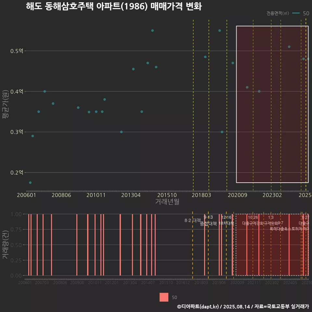Select the 0.75 volume axis label
The width and height of the screenshot is (312, 312).
[x=16, y=230]
